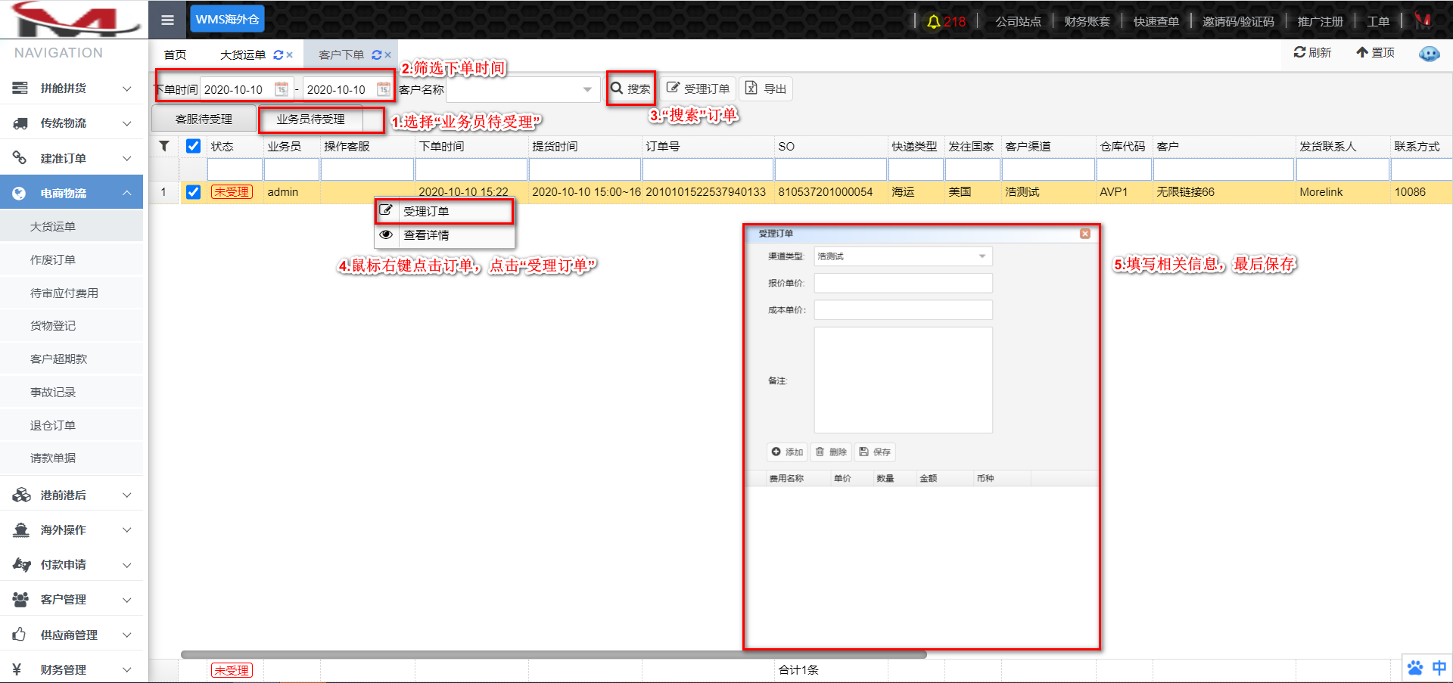Click the 备注 textarea in dialog
Screen dimensions: 1453x683
[x=903, y=380]
